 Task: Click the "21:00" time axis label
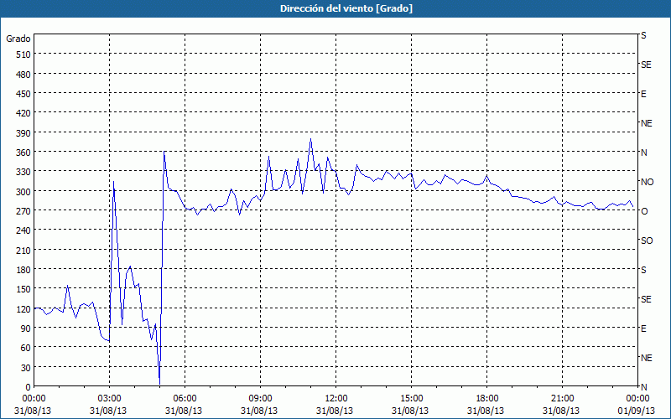click(x=562, y=399)
